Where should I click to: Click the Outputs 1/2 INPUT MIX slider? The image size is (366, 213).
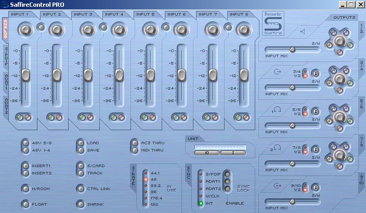[x=292, y=49]
